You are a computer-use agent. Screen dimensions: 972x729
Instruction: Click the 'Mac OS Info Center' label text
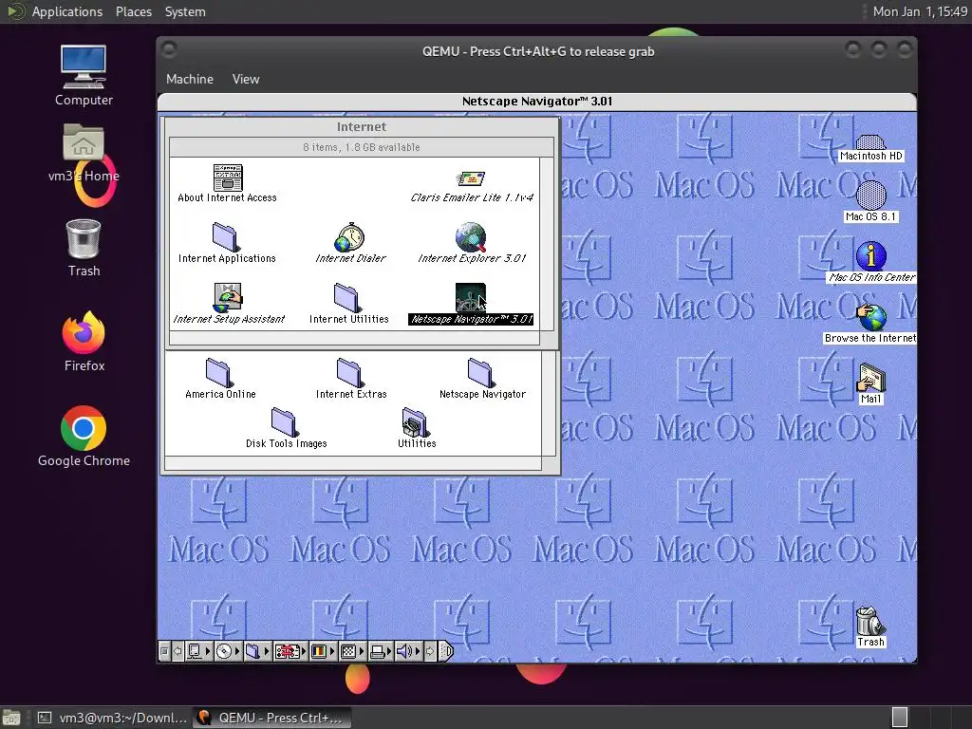point(871,278)
